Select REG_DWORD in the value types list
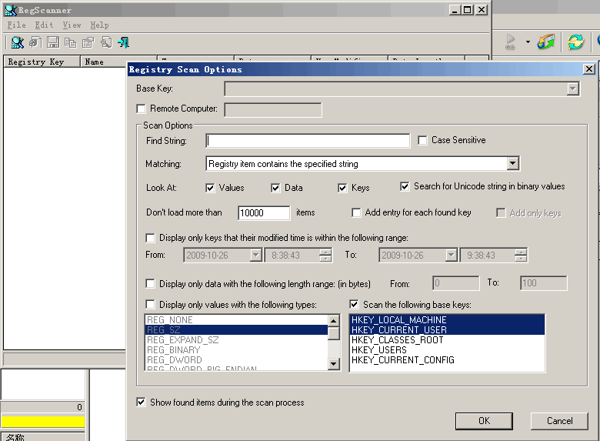 pyautogui.click(x=236, y=360)
